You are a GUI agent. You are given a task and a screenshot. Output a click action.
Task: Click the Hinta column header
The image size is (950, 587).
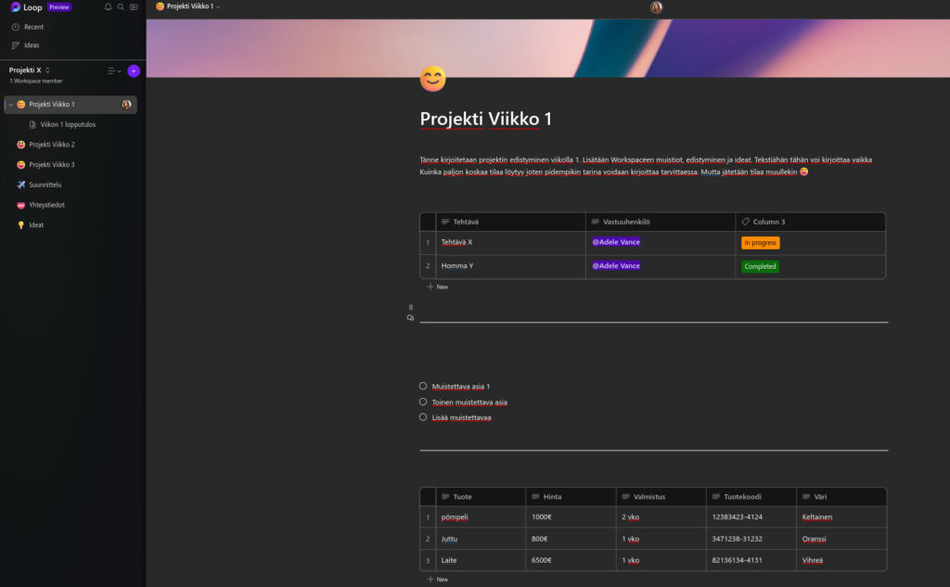[x=571, y=497]
